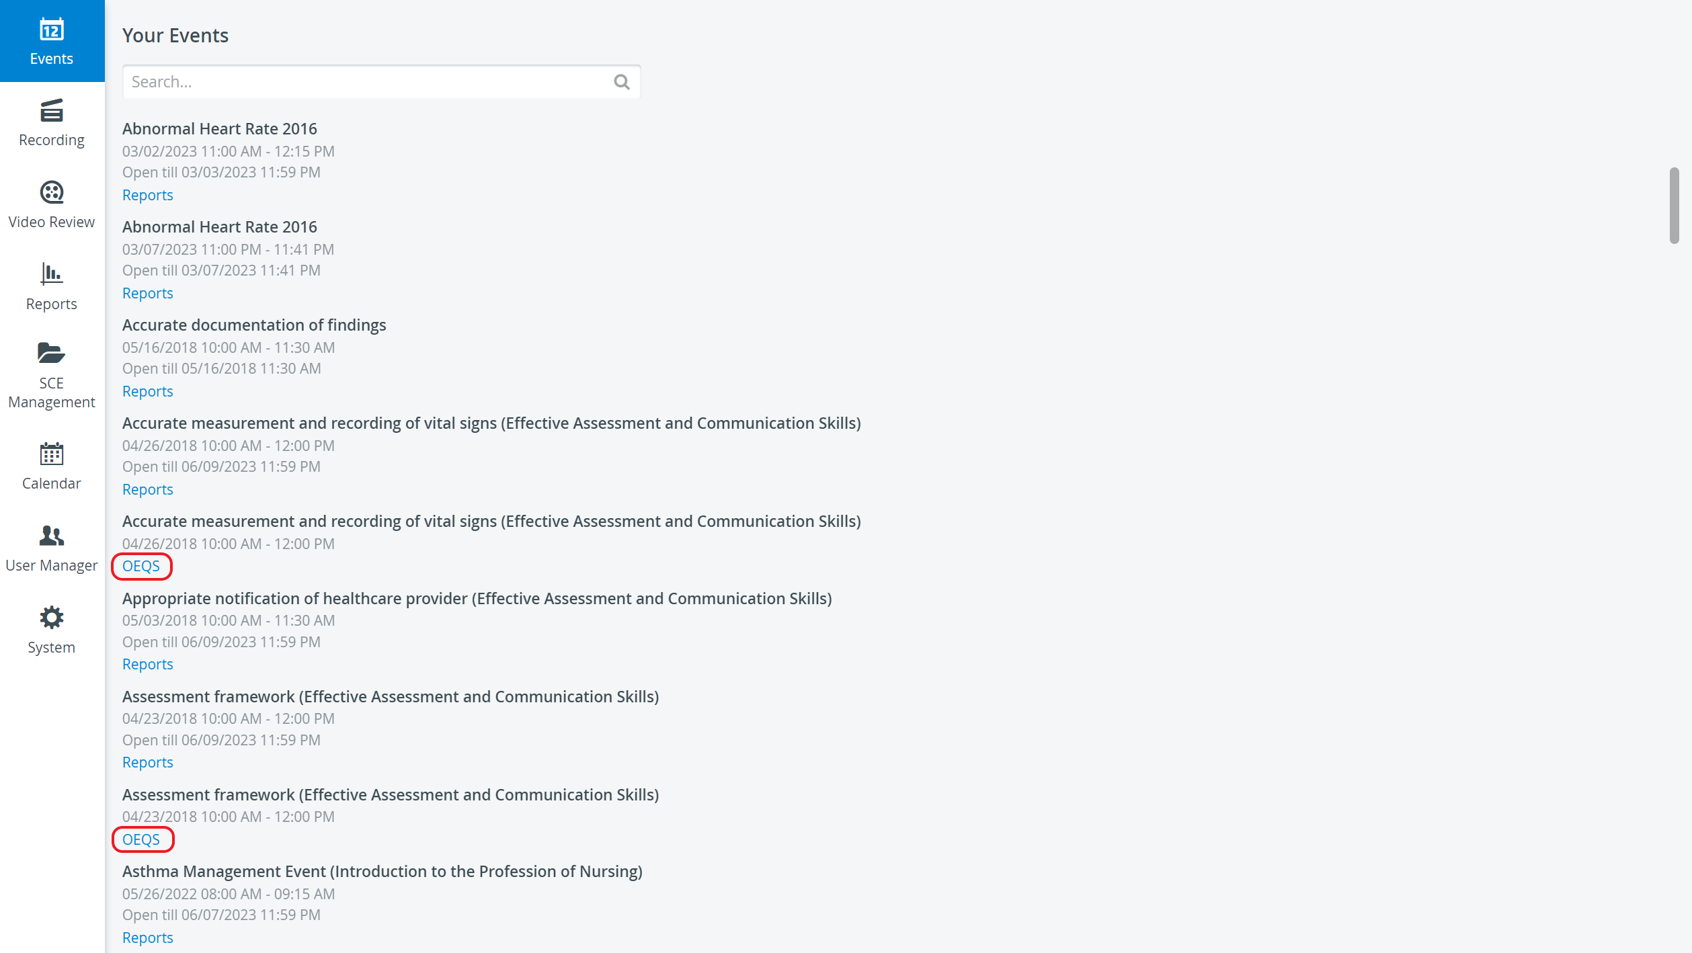Open the User Manager people icon
The height and width of the screenshot is (953, 1692).
(52, 536)
